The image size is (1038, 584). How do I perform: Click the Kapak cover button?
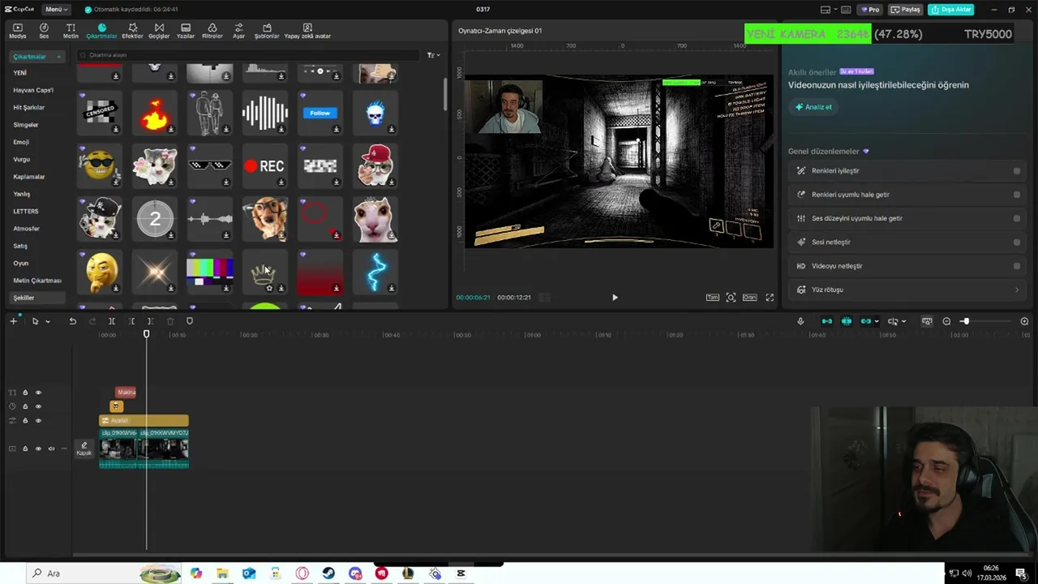coord(84,449)
